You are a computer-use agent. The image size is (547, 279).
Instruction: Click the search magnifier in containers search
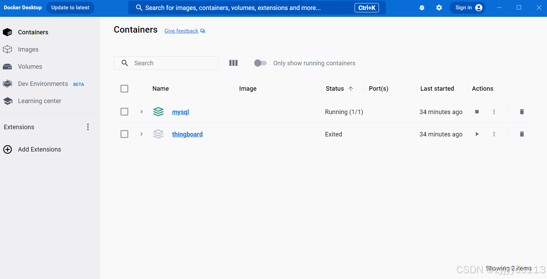[x=125, y=63]
